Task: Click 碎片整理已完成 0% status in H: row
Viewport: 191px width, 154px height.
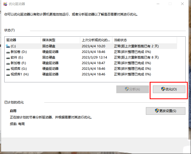Action: (133, 74)
